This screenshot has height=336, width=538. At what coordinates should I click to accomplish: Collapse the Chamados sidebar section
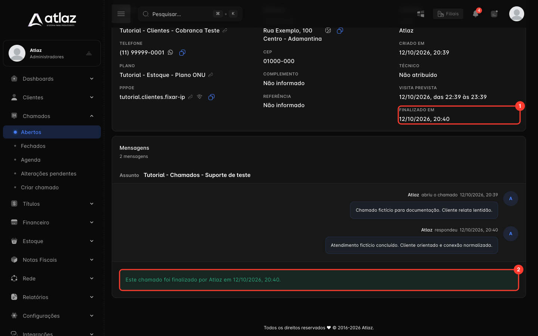tap(52, 116)
